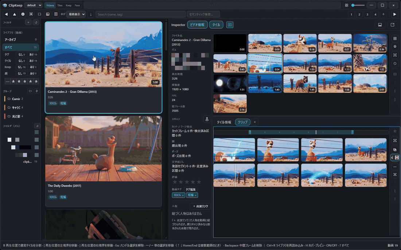The width and height of the screenshot is (401, 250).
Task: Switch to the Tiles tab
Action: 60,5
